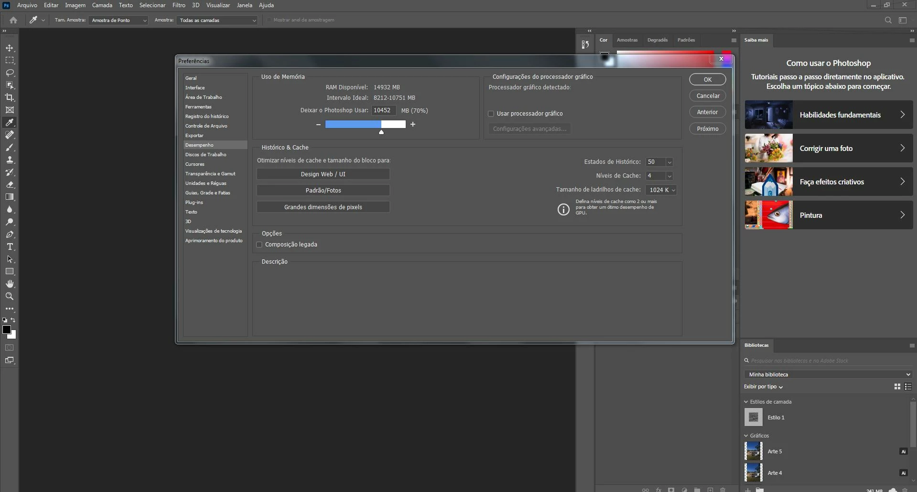This screenshot has width=917, height=492.
Task: Click the memory usage slider bar
Action: [365, 125]
